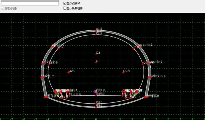Viewport: 205px width, 120px height.
Task: Select the 内顶 point at tunnel crown
Action: point(96,34)
